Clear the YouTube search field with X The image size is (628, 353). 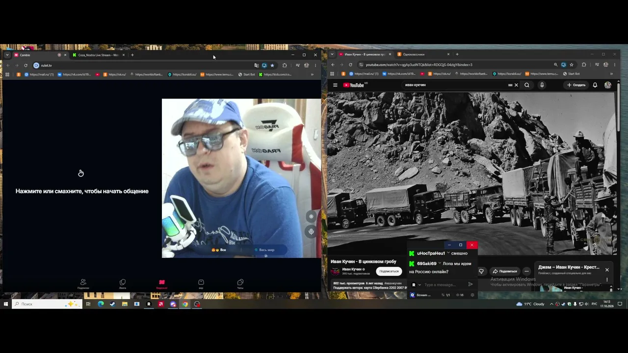click(516, 85)
